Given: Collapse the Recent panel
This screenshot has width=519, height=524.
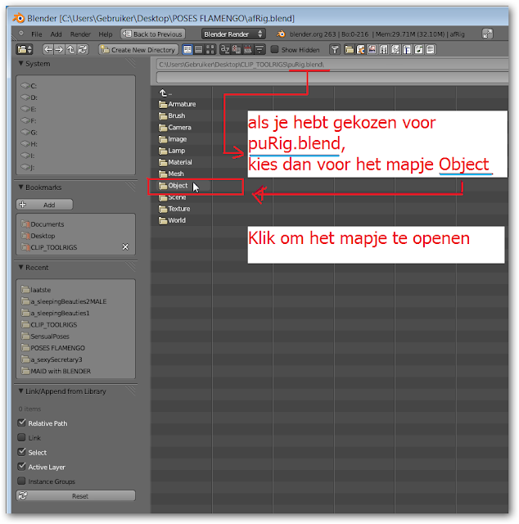Looking at the screenshot, I should [x=20, y=267].
